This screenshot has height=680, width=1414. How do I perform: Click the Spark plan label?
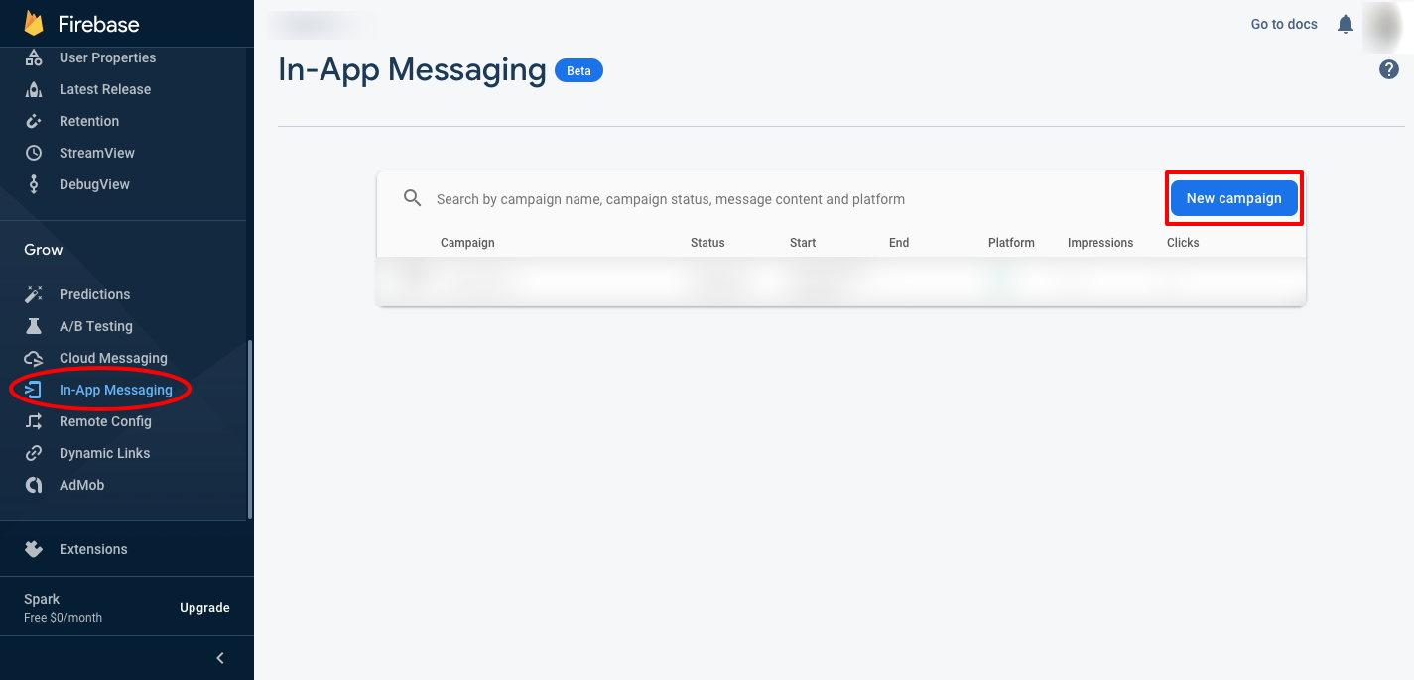42,599
